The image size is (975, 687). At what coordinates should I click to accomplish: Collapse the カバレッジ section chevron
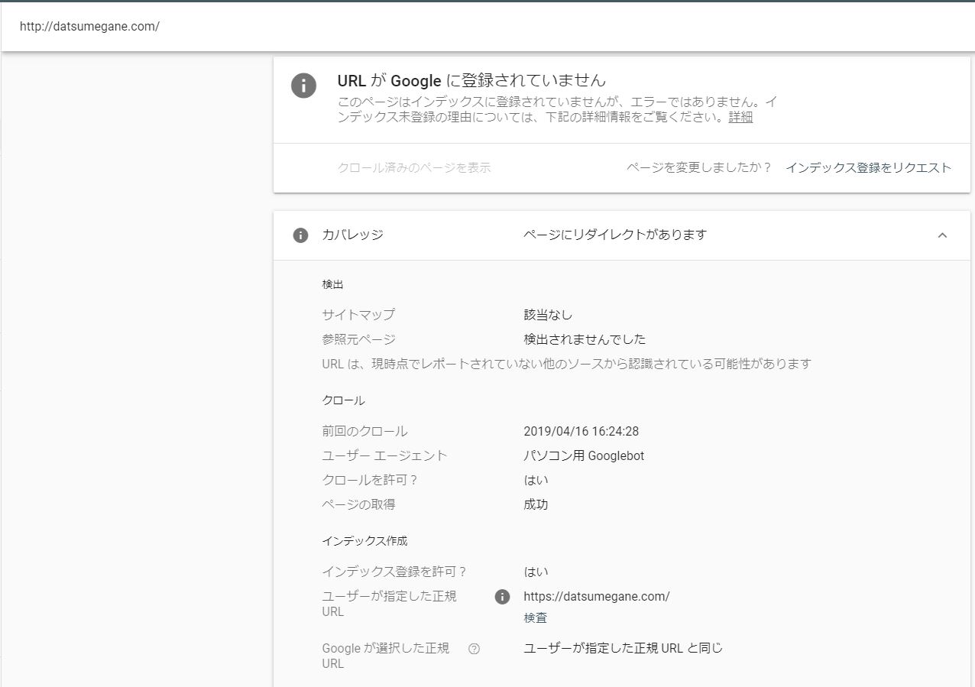pos(942,235)
